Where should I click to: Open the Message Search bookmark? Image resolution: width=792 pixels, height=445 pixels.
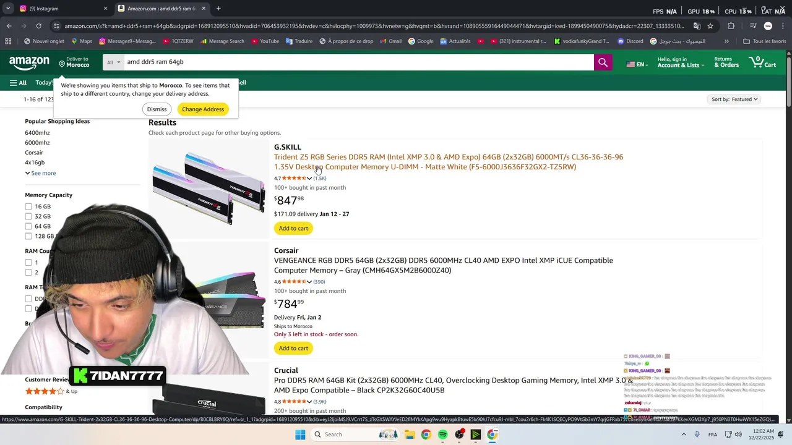(222, 41)
